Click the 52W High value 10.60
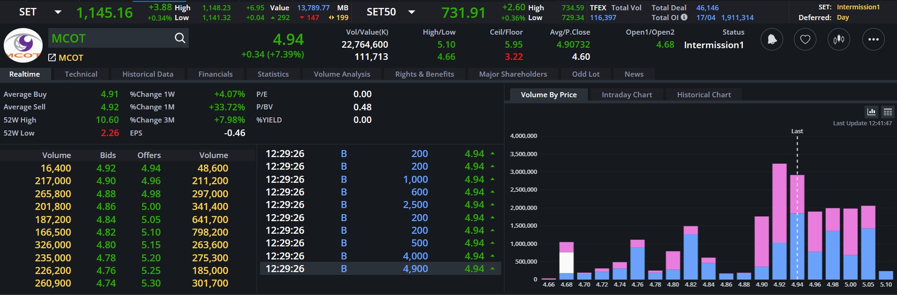The height and width of the screenshot is (295, 897). tap(107, 120)
